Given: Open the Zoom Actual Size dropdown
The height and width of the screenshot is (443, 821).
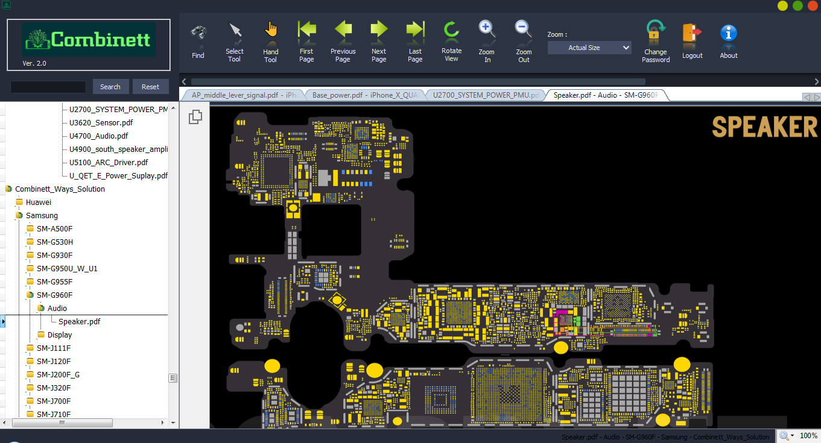Looking at the screenshot, I should (x=589, y=48).
